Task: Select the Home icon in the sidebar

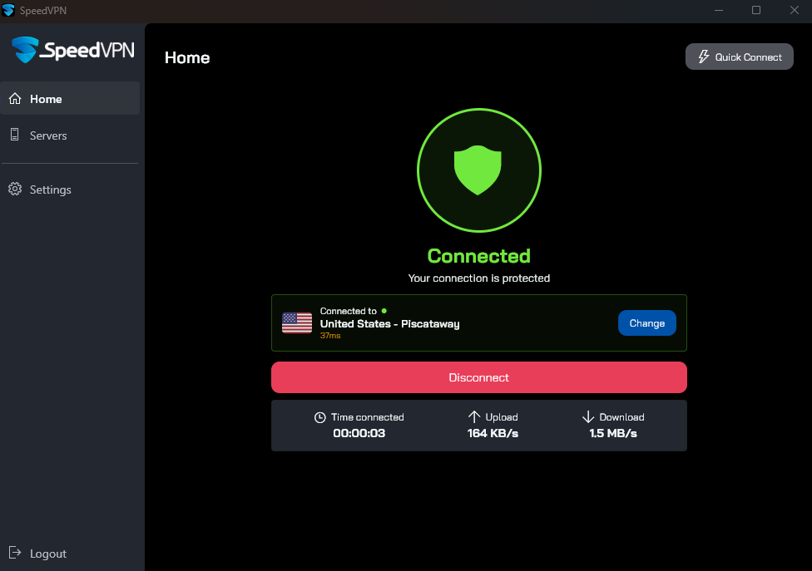Action: pos(14,97)
